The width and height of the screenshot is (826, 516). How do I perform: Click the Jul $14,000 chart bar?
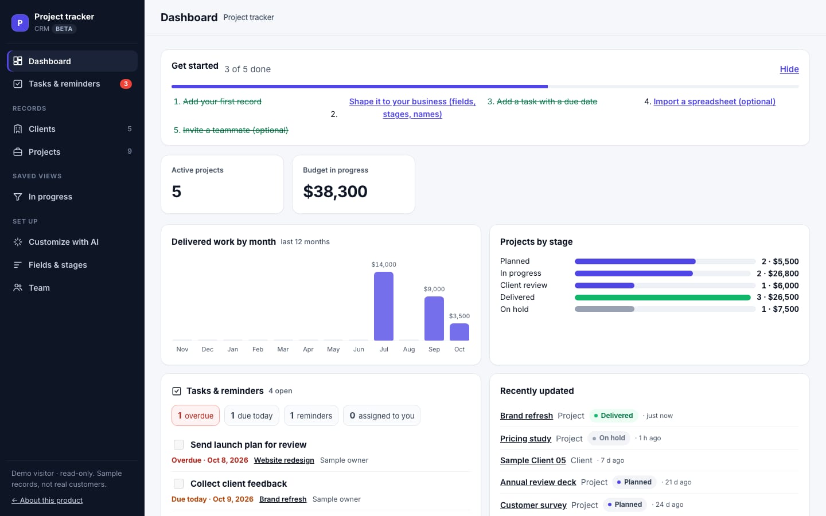pos(384,306)
